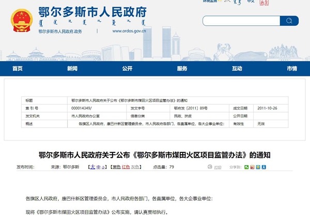Click the red seal icon in header

pyautogui.click(x=264, y=3)
